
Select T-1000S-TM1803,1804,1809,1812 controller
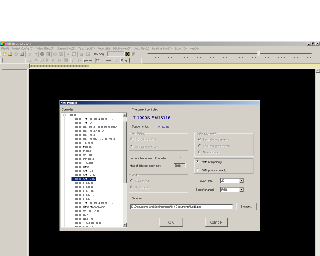click(93, 119)
